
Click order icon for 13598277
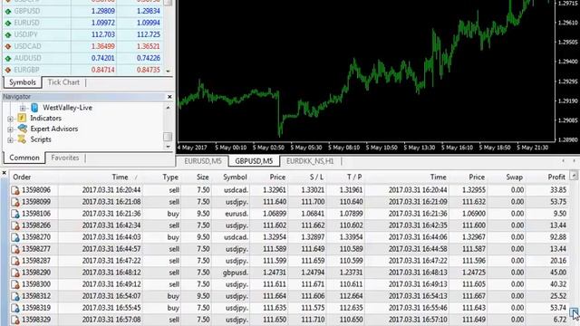coord(15,249)
